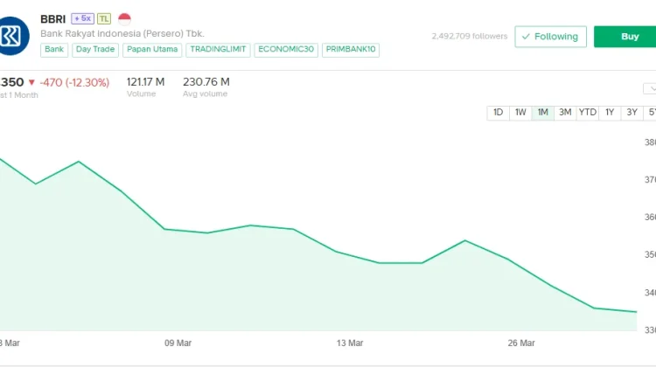Expand the dropdown above the range tabs
The width and height of the screenshot is (656, 367).
(650, 88)
